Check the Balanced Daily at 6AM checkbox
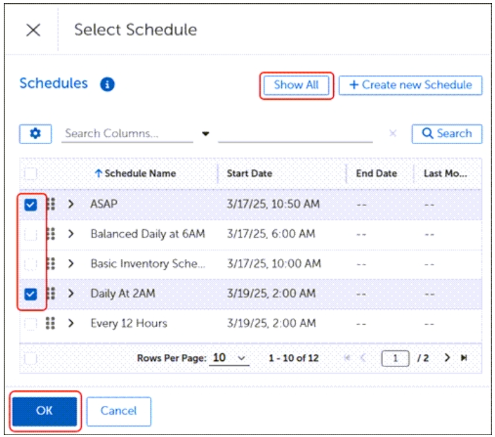Viewport: 495px width, 437px height. (31, 234)
